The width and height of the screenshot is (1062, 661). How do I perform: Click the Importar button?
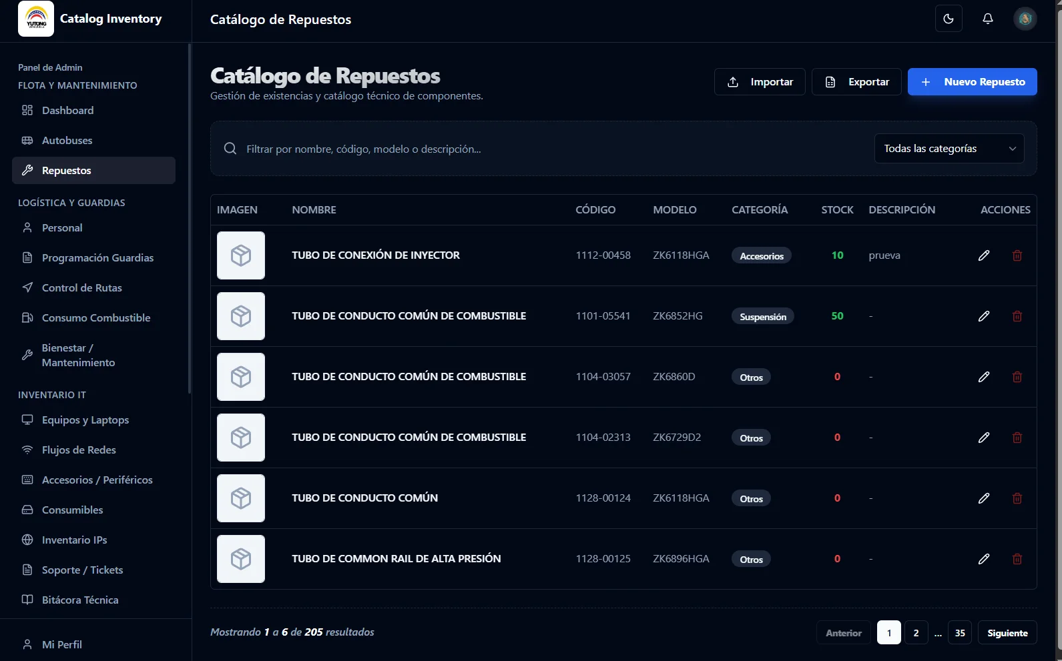(760, 82)
